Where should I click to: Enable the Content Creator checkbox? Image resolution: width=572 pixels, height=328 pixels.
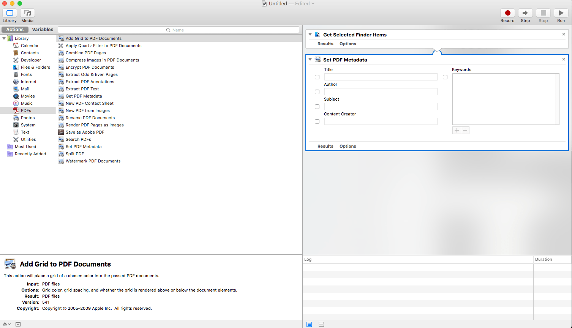tap(317, 121)
